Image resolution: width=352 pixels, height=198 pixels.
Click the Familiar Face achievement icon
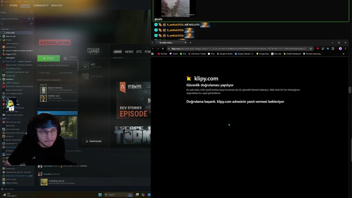click(43, 98)
